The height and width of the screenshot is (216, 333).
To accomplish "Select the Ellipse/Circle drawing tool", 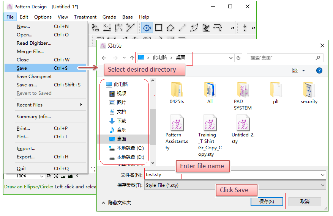I will 147,28.
